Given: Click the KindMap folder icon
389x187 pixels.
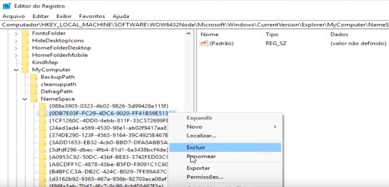Looking at the screenshot, I should coord(25,62).
